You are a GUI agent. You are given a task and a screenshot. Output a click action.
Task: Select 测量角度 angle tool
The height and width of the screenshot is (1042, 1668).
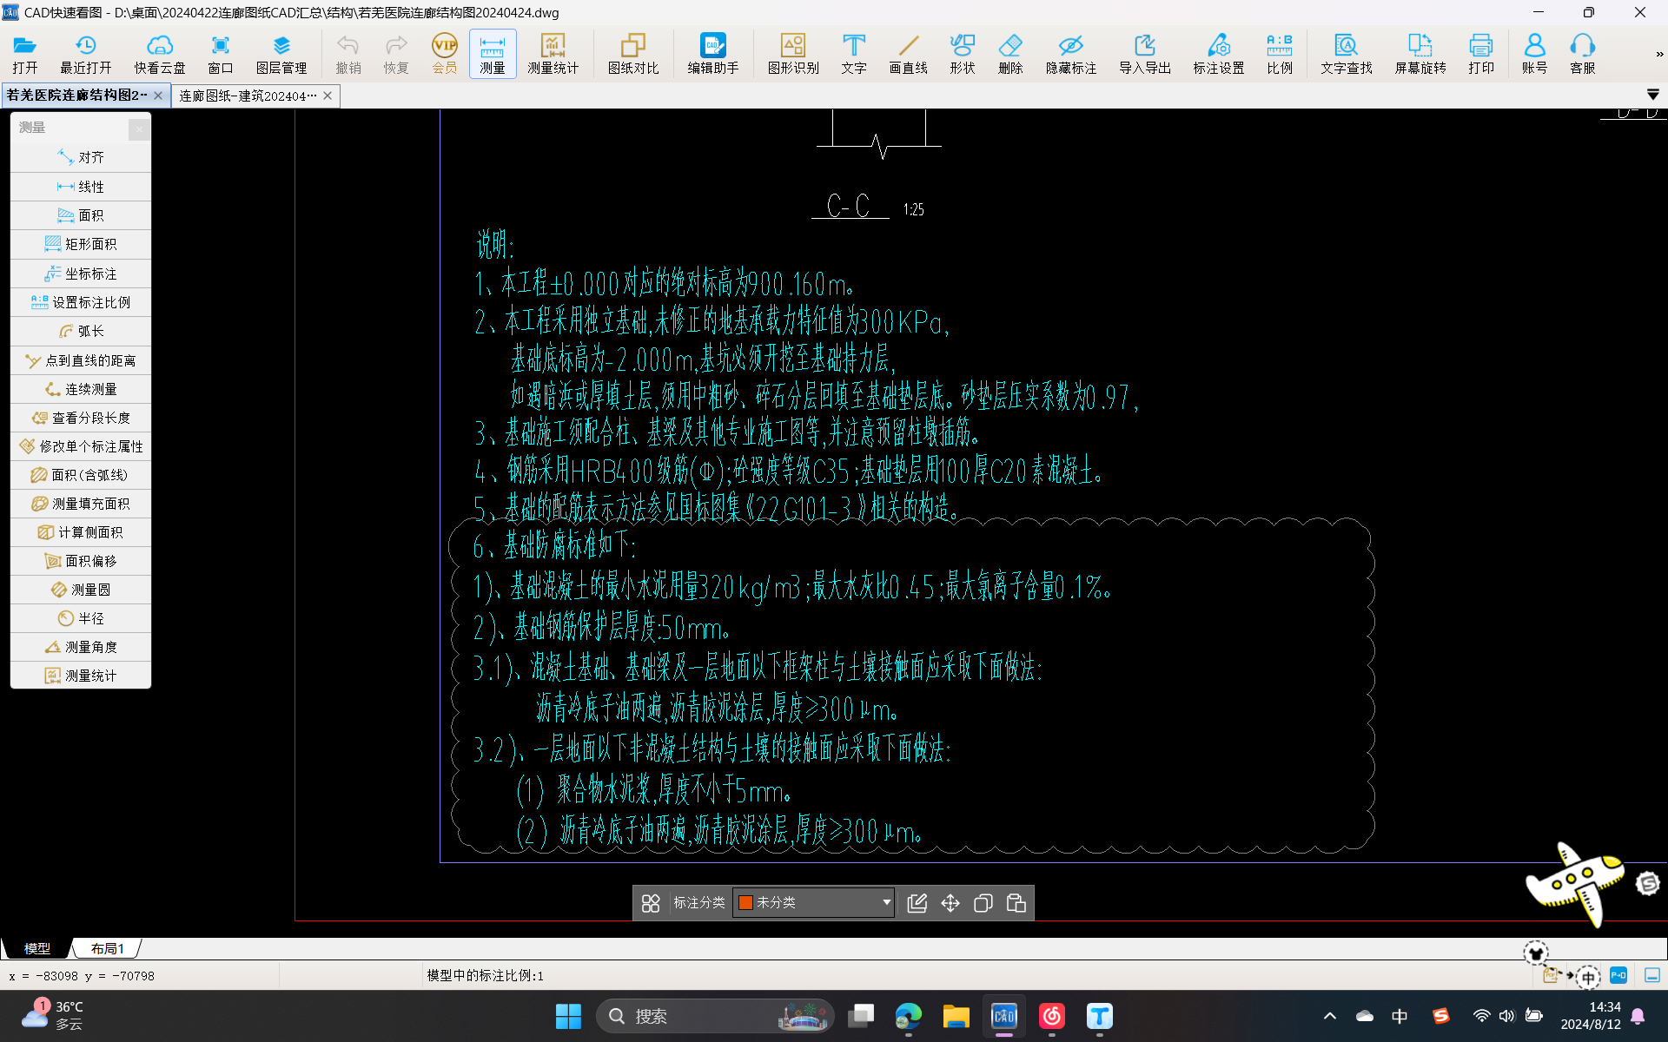click(x=81, y=647)
